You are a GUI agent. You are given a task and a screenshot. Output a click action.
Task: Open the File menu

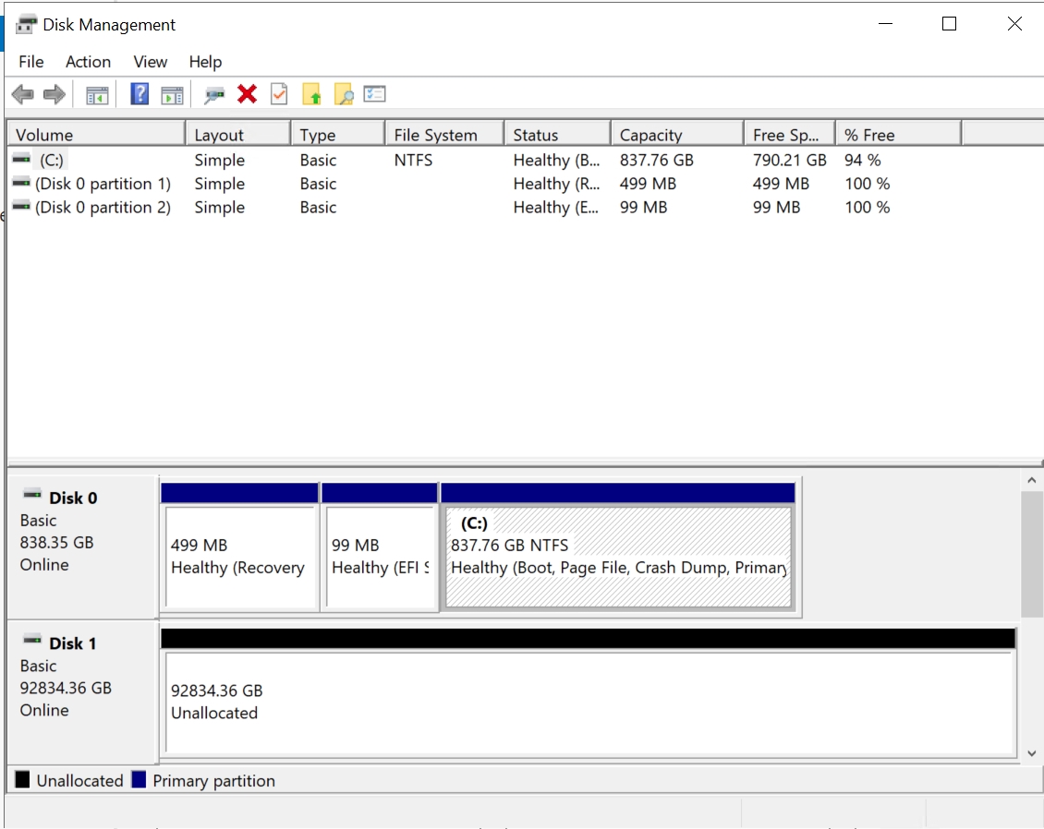[x=30, y=62]
